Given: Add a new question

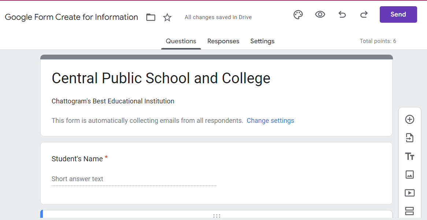Looking at the screenshot, I should coord(409,120).
